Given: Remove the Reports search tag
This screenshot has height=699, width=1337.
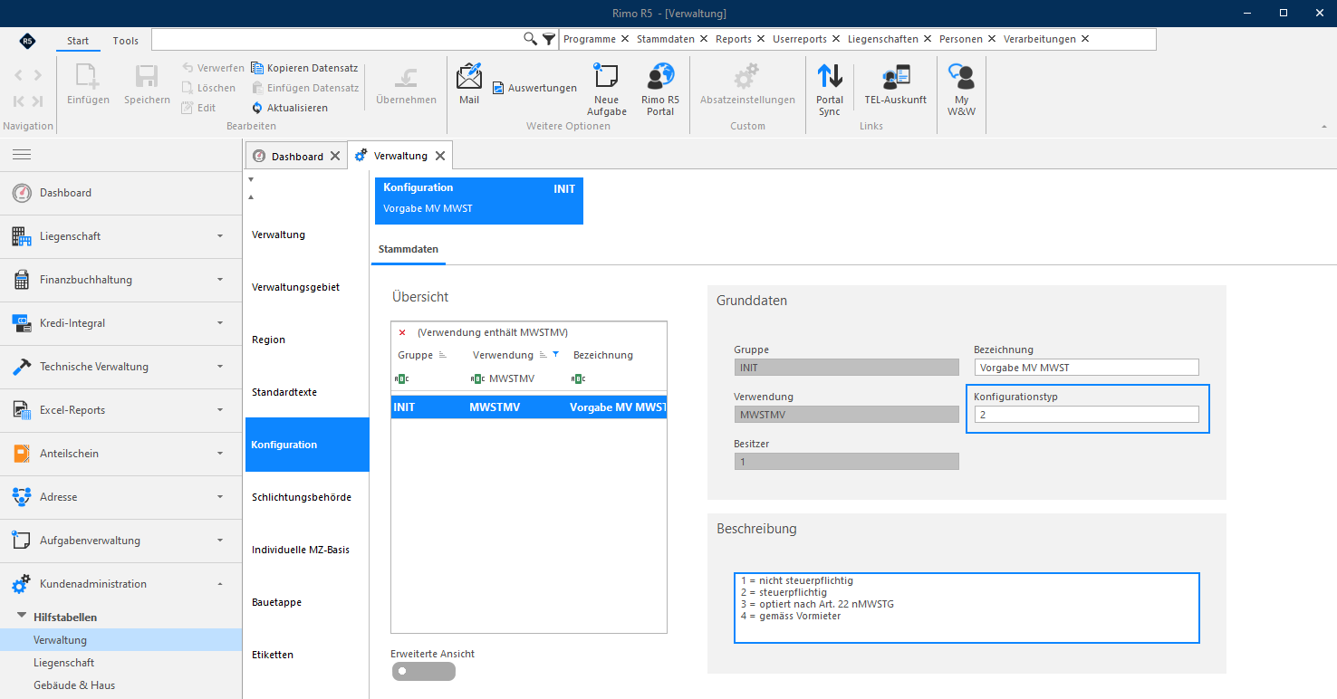Looking at the screenshot, I should [x=760, y=40].
